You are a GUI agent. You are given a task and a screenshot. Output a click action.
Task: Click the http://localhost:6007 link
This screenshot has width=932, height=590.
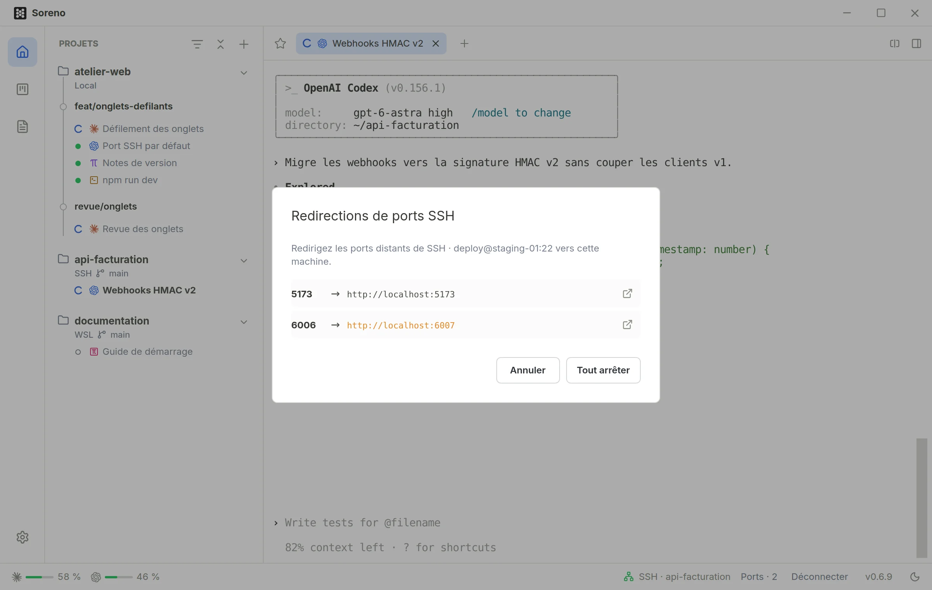click(401, 325)
